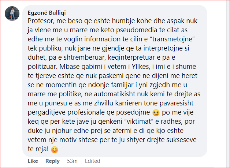
Task: Open Egzonë Bulliqi's profile picture
Action: tap(12, 14)
